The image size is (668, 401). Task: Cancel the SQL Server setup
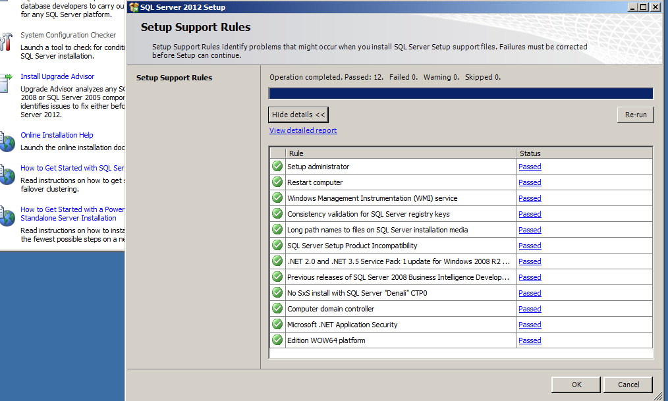(x=628, y=385)
